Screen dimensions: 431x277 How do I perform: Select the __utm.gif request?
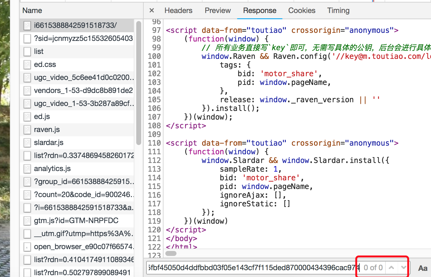tap(77, 234)
